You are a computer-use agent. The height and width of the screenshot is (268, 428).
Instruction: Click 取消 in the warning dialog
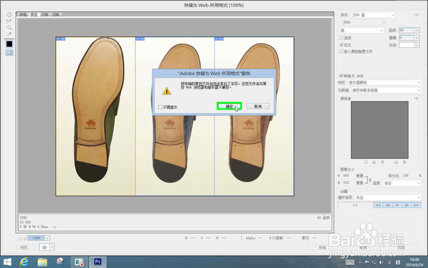pyautogui.click(x=258, y=105)
